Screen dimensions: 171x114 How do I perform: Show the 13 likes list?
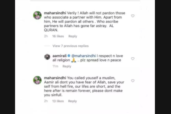pos(58,101)
